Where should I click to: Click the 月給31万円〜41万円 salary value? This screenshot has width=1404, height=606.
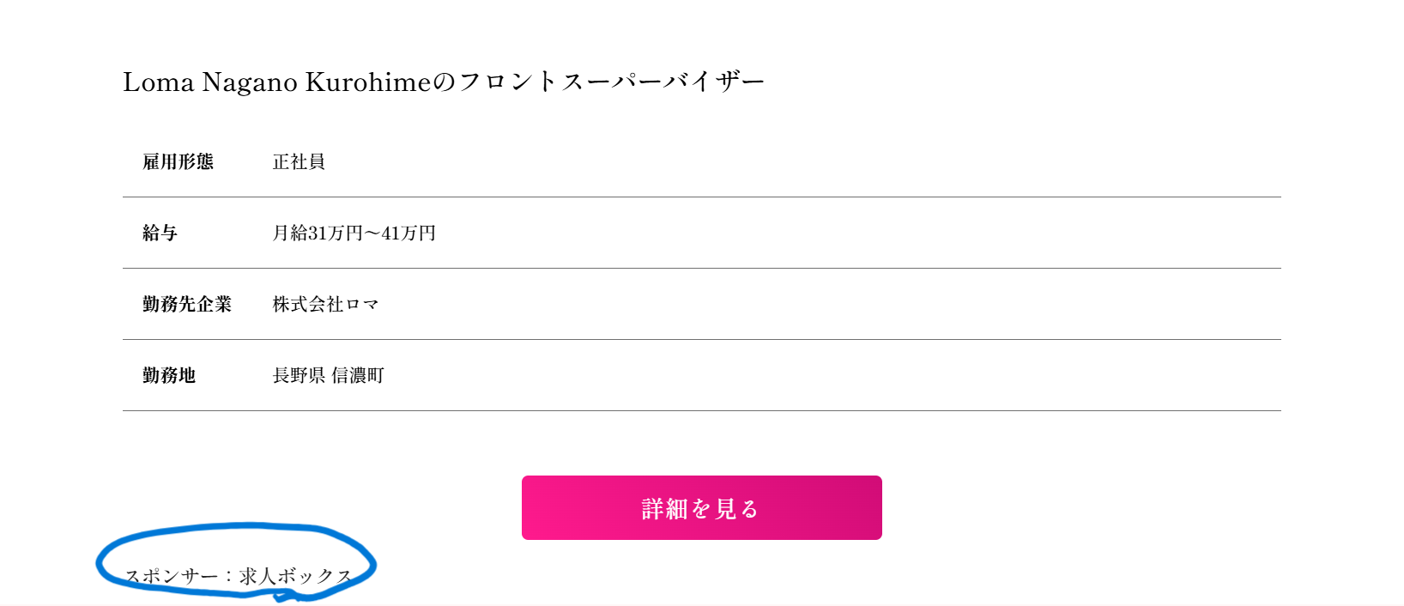coord(354,233)
